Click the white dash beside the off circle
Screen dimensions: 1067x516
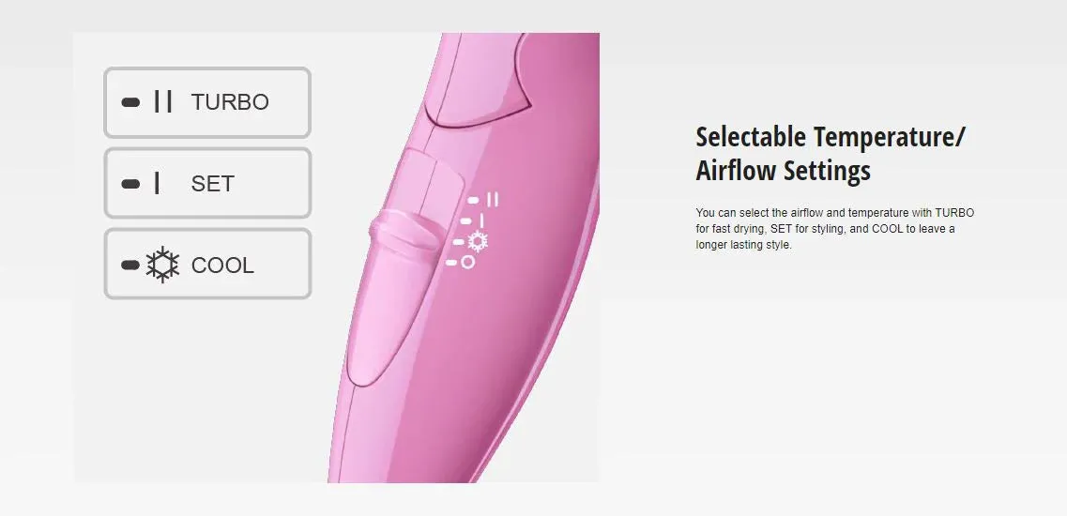click(x=451, y=262)
